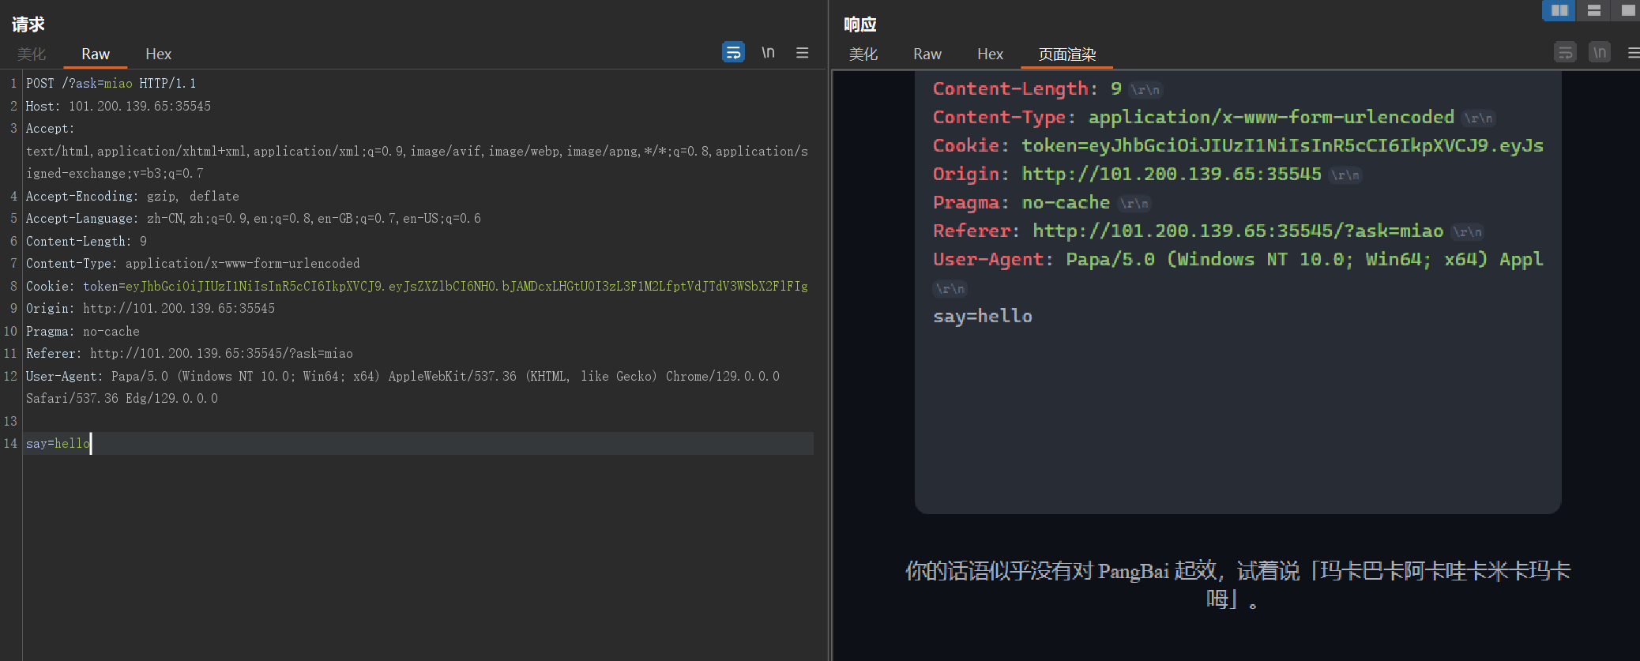Toggle non-printable characters in request panel
This screenshot has width=1640, height=661.
[x=768, y=52]
